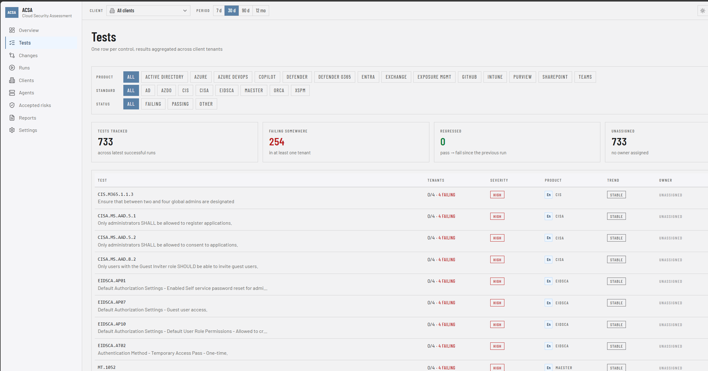The image size is (708, 371).
Task: Click the ACSA logo icon
Action: tap(12, 12)
